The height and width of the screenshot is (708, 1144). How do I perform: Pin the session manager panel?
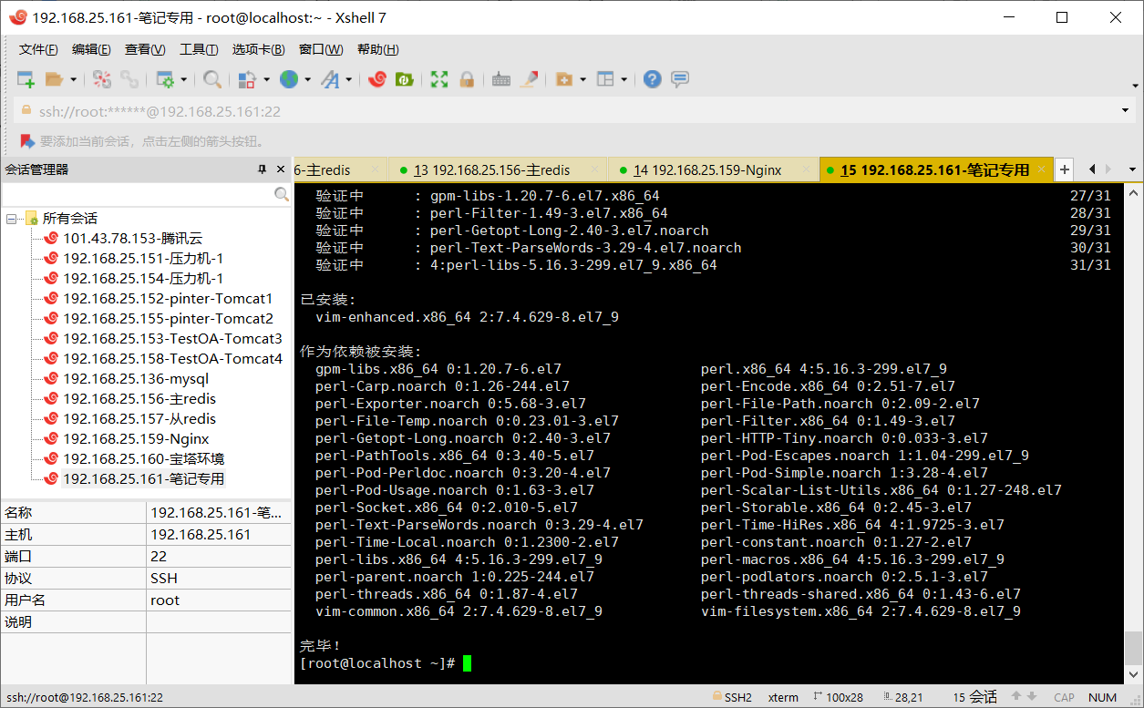click(263, 169)
